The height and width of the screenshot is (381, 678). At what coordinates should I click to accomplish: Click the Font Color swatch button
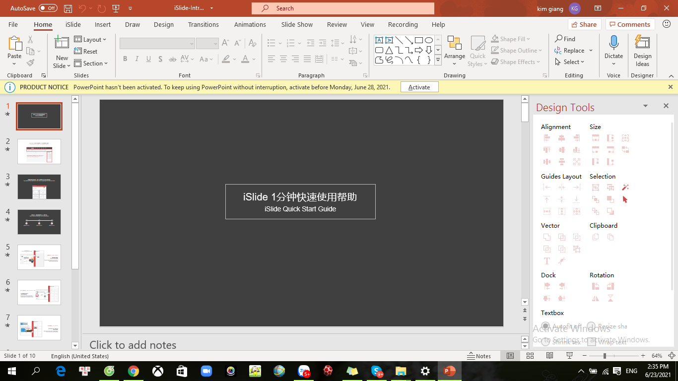click(245, 59)
